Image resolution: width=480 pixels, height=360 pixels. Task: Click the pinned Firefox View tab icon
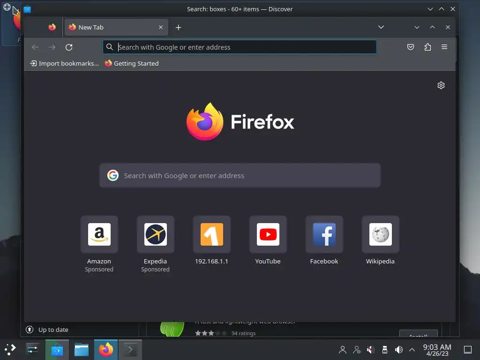[52, 27]
